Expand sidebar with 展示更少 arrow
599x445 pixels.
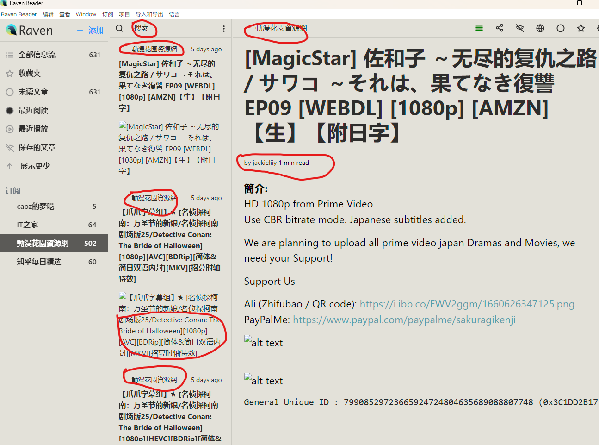10,166
